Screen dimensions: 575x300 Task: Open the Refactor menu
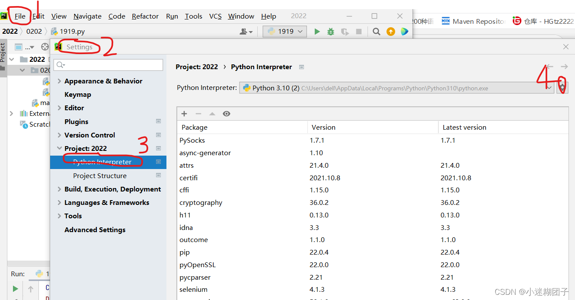145,16
